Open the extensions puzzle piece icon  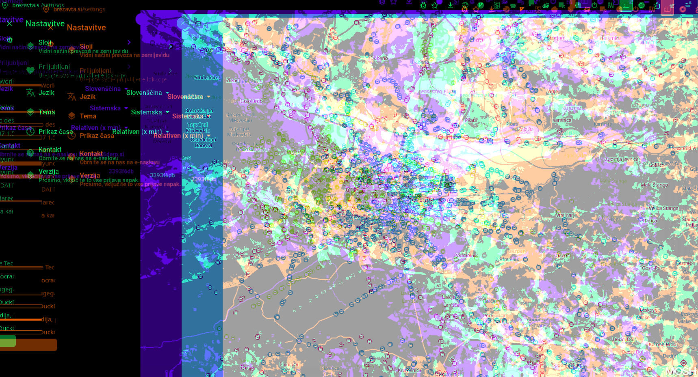tap(657, 5)
